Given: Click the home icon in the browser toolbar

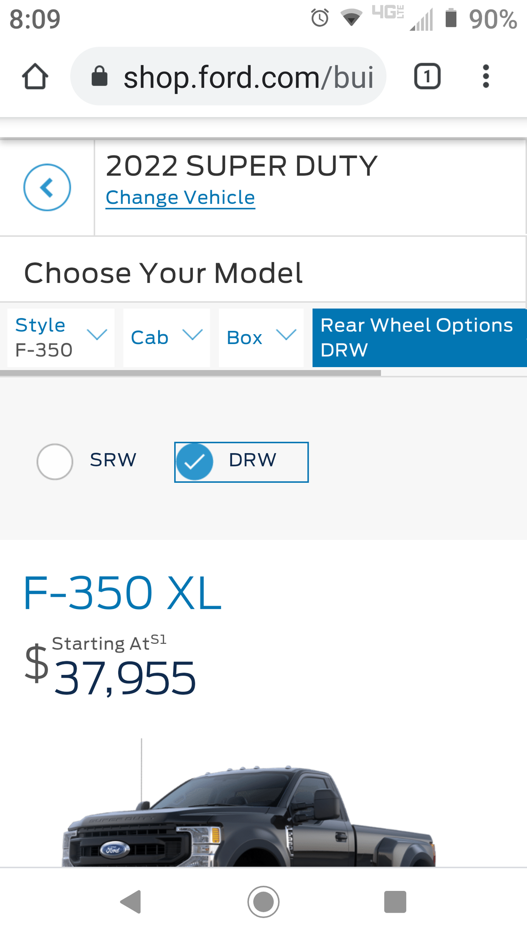Looking at the screenshot, I should [35, 76].
